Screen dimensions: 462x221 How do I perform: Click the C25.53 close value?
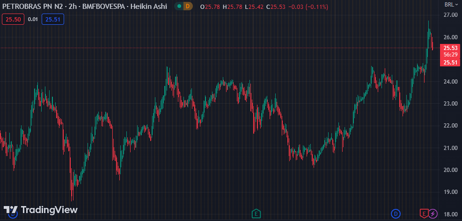[x=276, y=7]
